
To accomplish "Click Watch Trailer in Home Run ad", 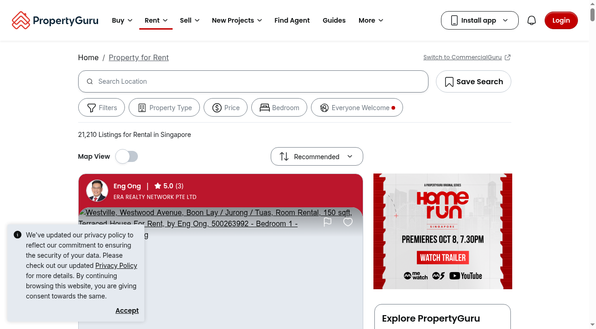I will click(x=443, y=258).
